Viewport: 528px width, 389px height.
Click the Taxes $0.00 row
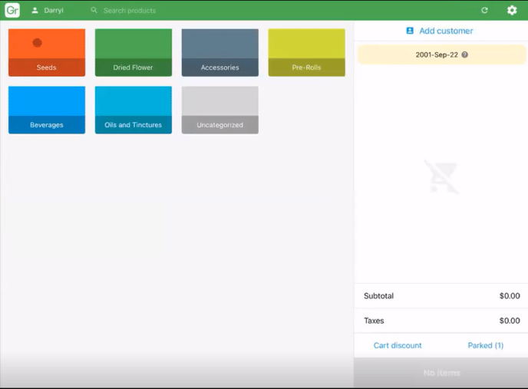point(441,321)
